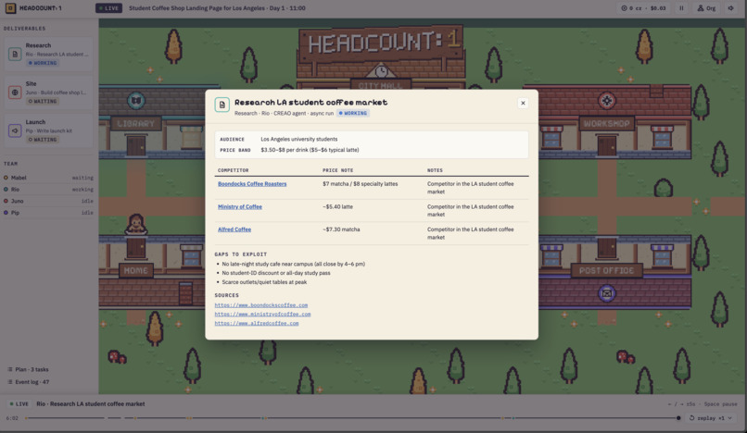Screen dimensions: 747x433
Task: Click the timeline playhead at the end
Action: [678, 418]
